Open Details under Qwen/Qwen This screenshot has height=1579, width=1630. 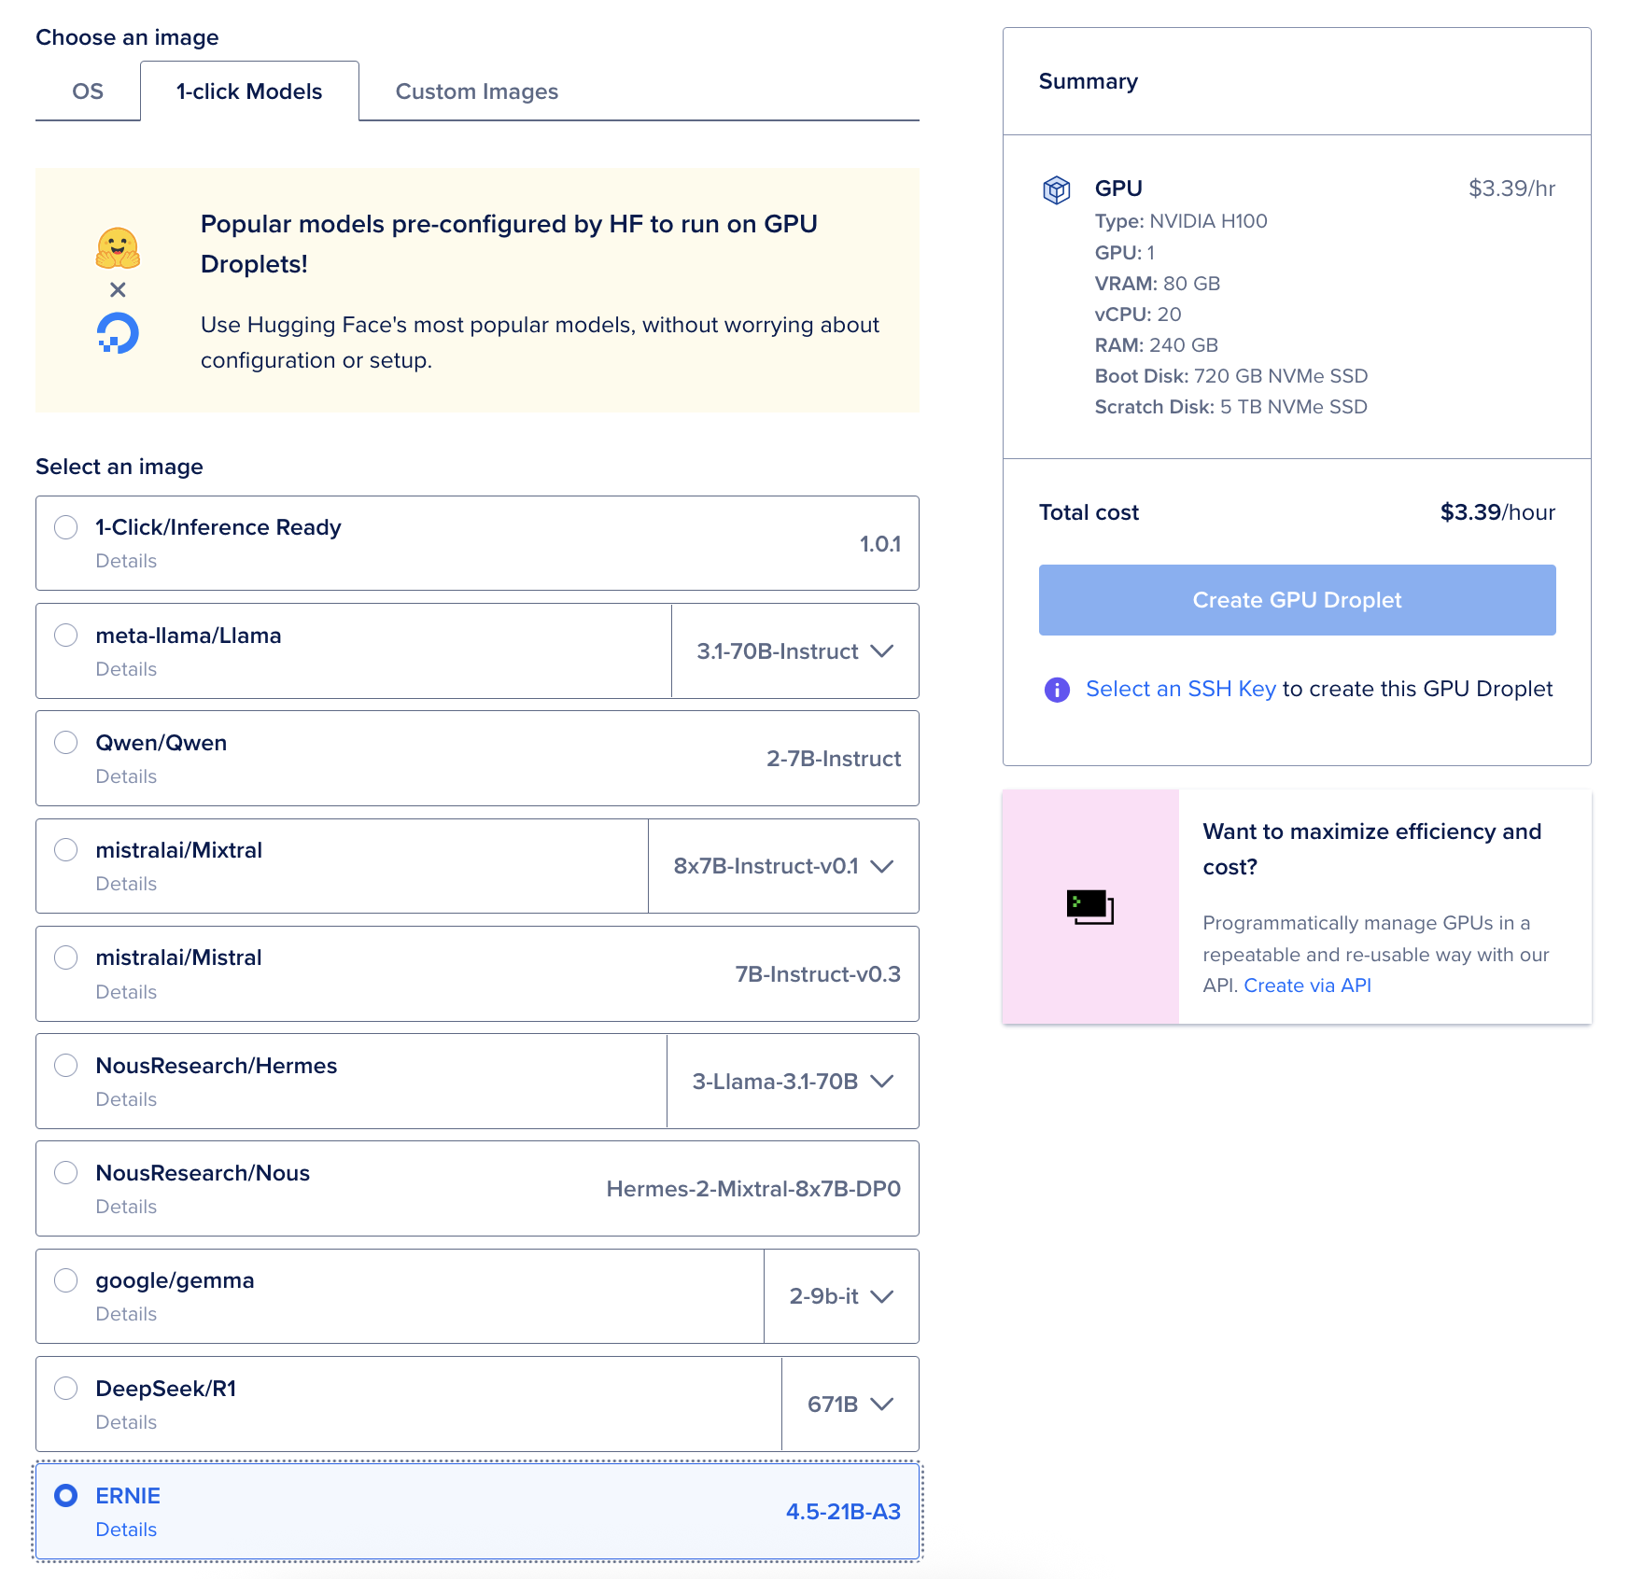pos(126,776)
